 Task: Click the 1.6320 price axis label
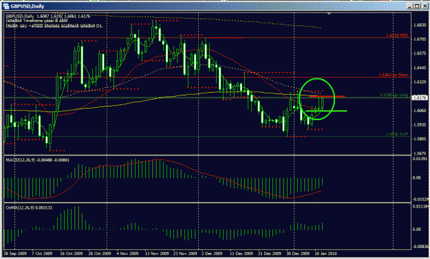[x=420, y=82]
